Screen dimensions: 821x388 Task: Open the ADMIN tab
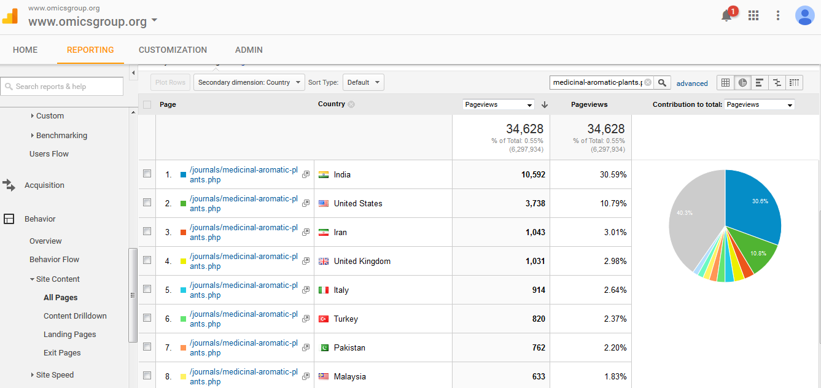coord(249,50)
